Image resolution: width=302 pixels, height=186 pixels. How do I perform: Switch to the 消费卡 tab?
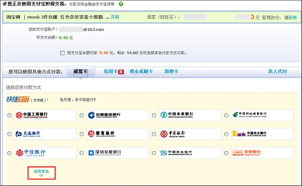(x=171, y=72)
